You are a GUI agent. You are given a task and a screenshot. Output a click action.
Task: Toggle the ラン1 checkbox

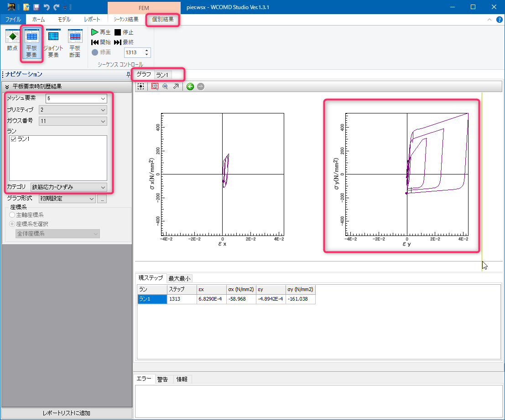pyautogui.click(x=14, y=139)
